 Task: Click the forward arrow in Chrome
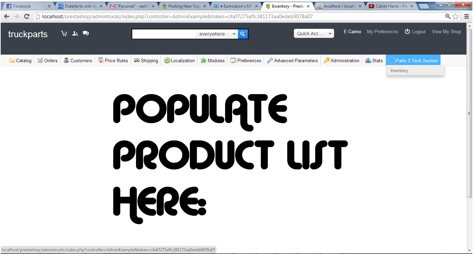[x=17, y=17]
